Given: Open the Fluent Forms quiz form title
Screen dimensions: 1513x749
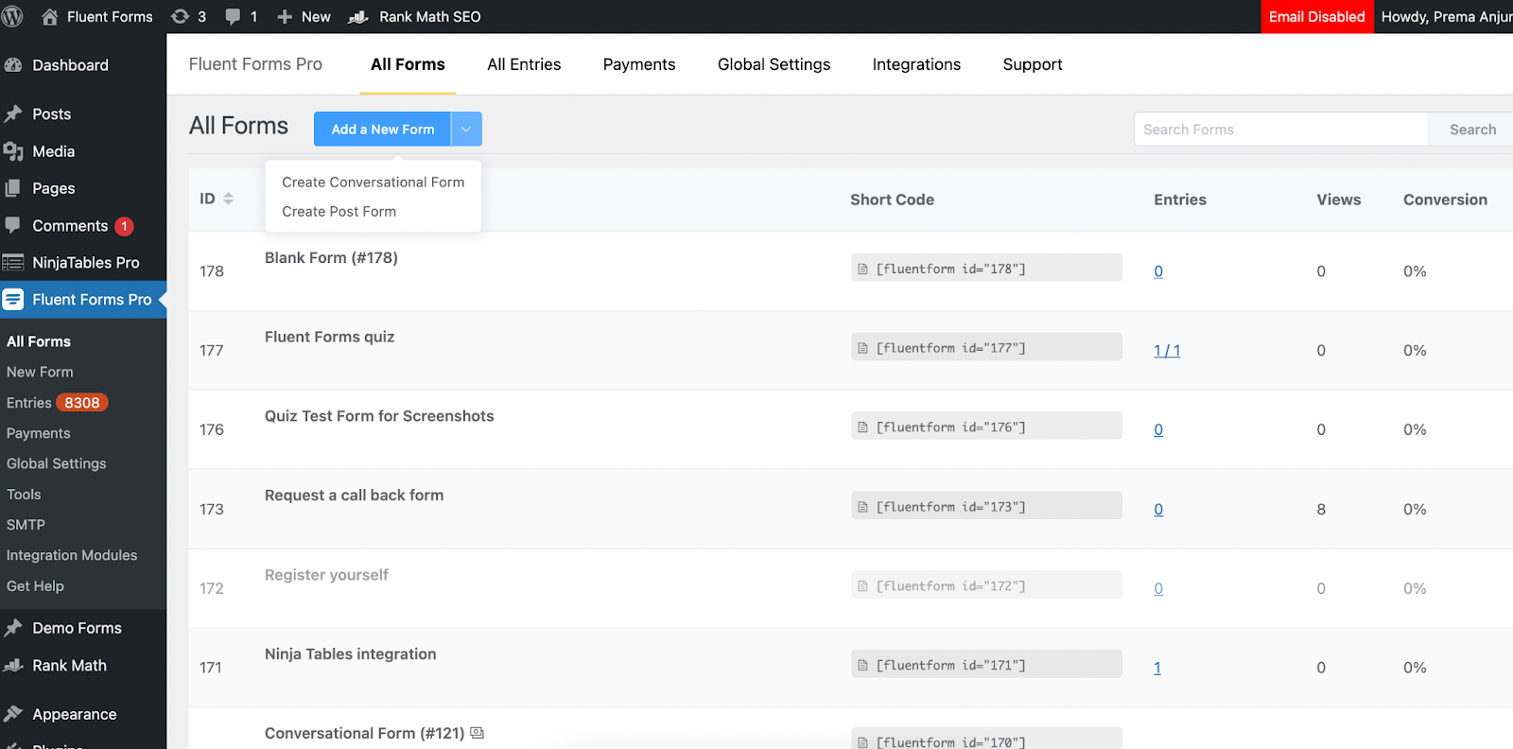Looking at the screenshot, I should coord(329,337).
